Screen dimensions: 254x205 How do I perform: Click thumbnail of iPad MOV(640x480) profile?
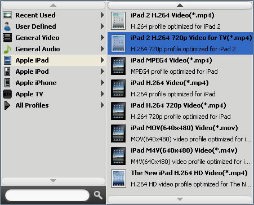pos(118,133)
